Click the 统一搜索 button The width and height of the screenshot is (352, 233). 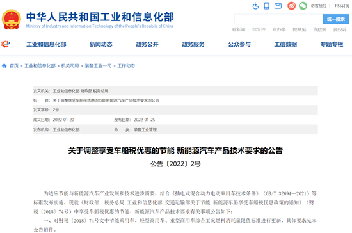tap(336, 19)
